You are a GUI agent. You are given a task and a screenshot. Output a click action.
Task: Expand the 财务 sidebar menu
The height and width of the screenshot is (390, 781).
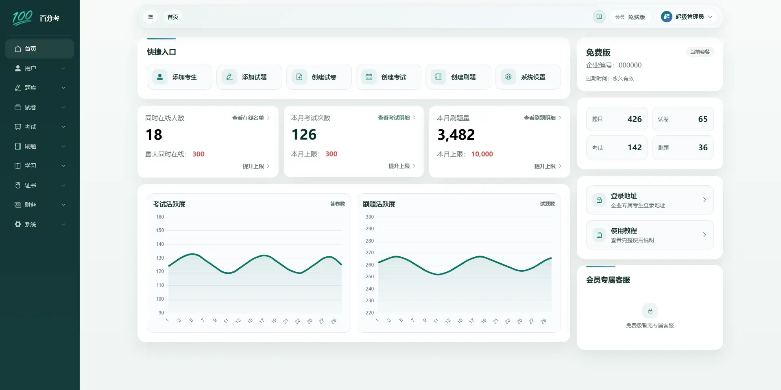(x=39, y=205)
